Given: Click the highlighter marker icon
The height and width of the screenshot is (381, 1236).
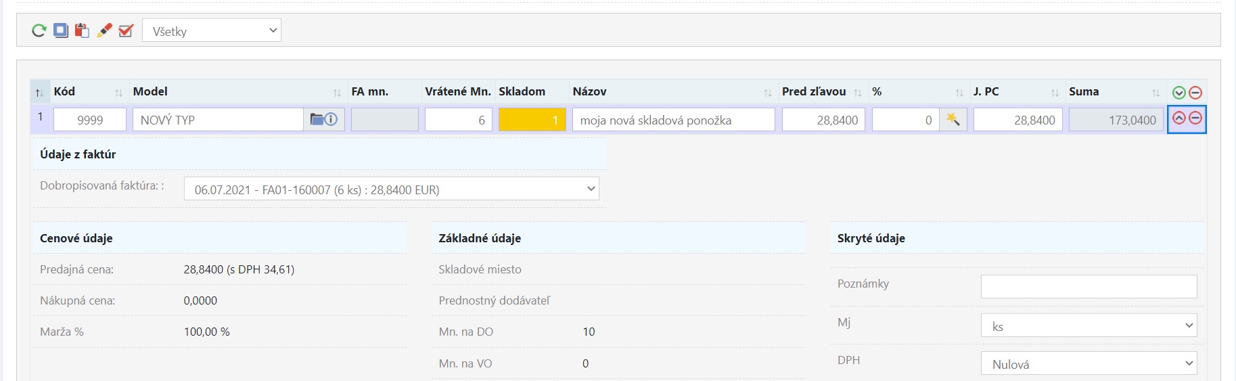Looking at the screenshot, I should coord(104,30).
